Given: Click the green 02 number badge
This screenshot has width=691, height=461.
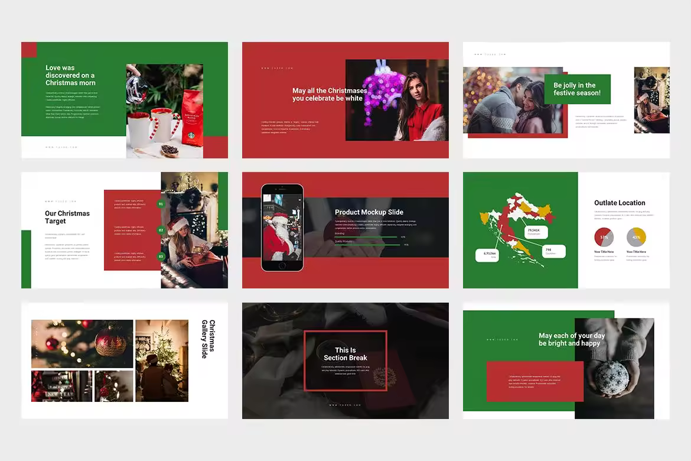Looking at the screenshot, I should [x=161, y=230].
